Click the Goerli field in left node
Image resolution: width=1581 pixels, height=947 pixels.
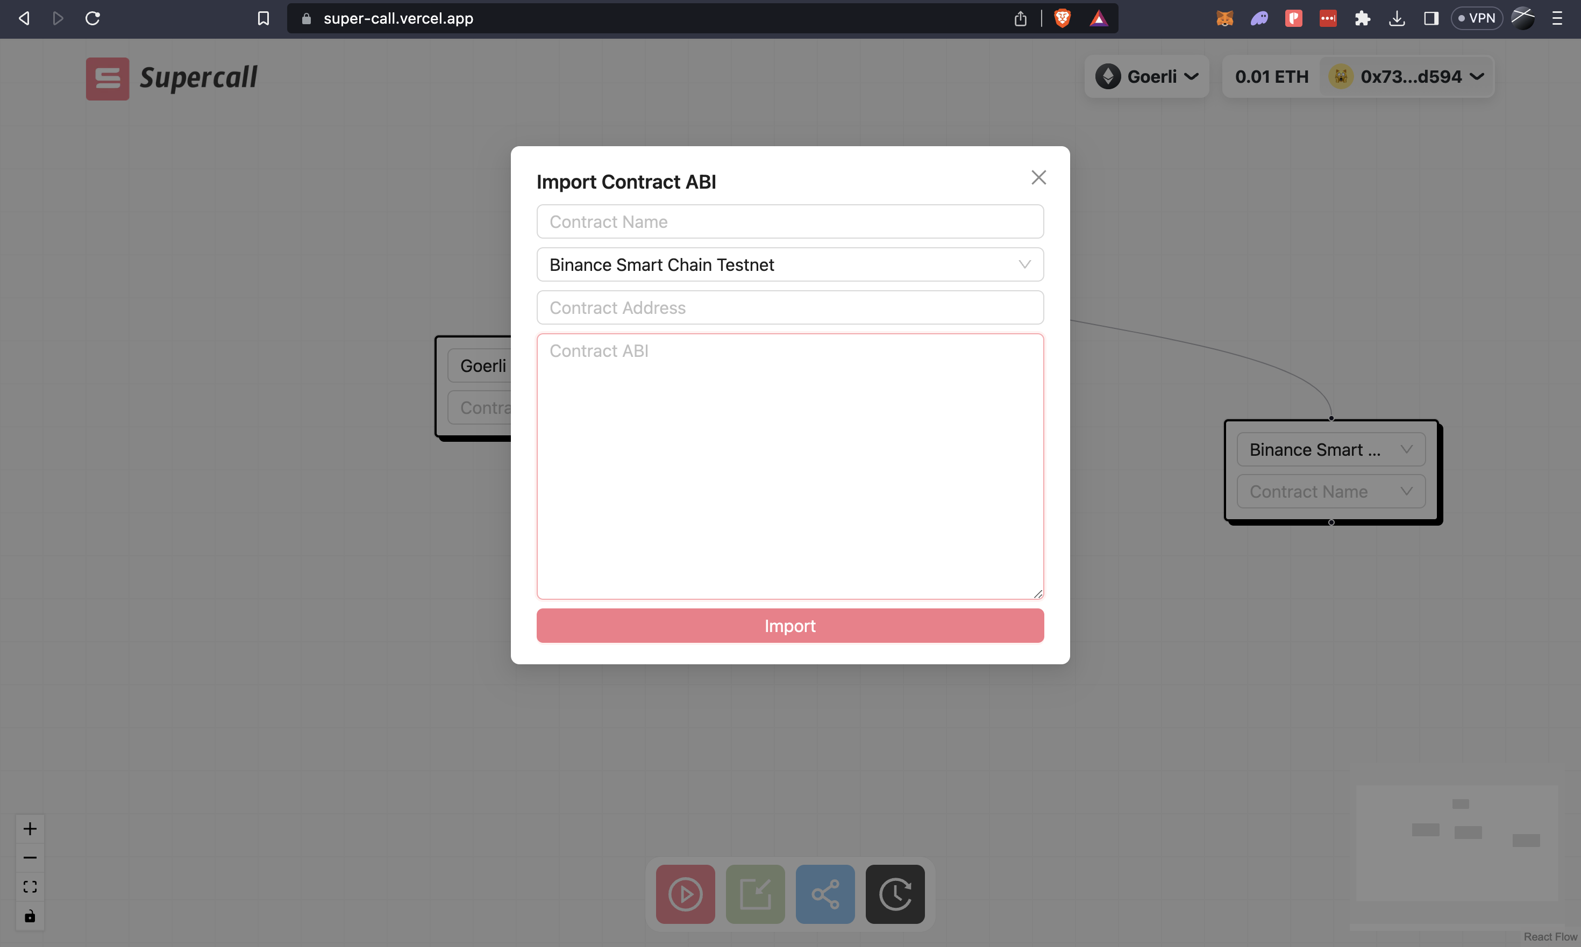pyautogui.click(x=480, y=365)
